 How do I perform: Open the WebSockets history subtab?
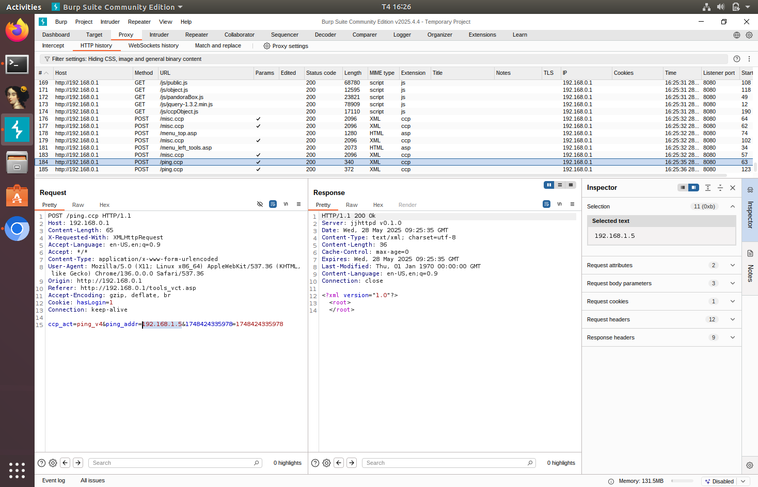[x=153, y=45]
